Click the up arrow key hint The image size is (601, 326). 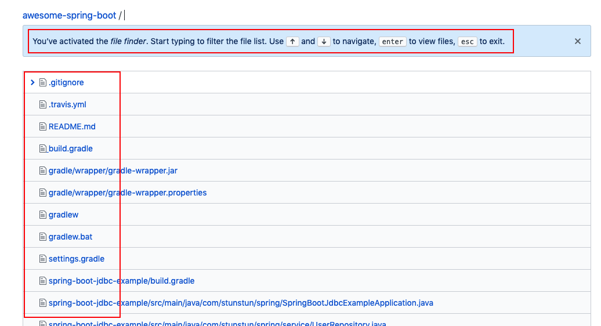(292, 41)
